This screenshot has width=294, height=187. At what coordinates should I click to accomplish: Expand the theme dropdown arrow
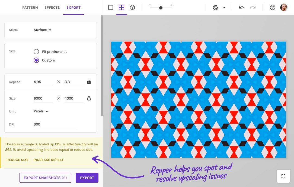[224, 8]
